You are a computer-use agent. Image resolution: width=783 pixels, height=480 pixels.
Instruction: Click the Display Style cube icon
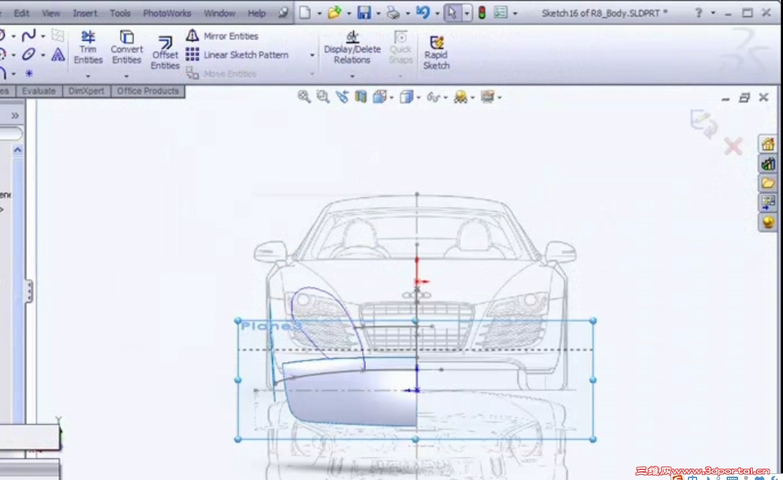[406, 96]
